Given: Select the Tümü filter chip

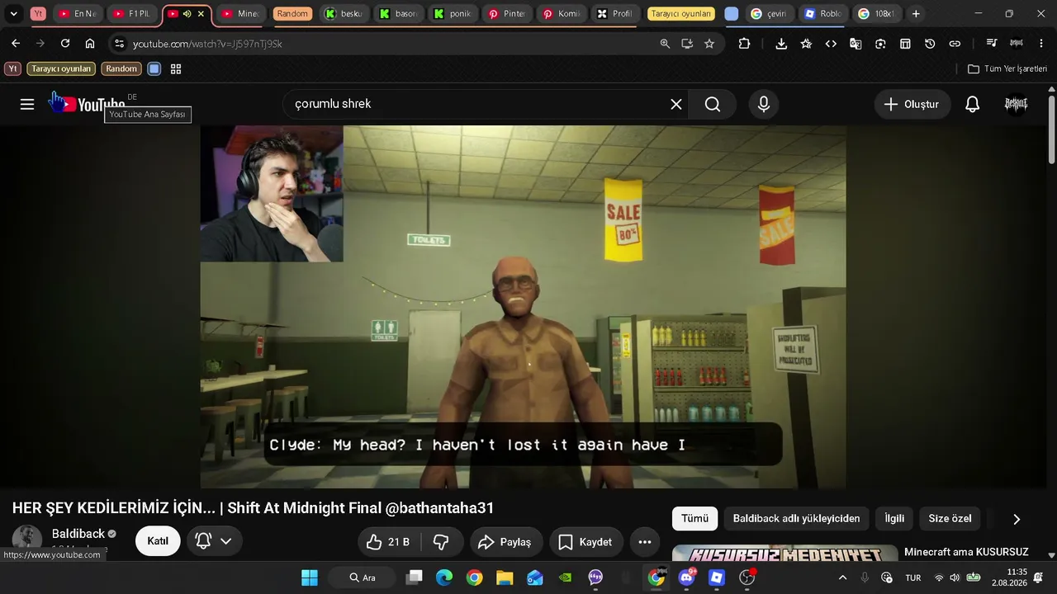Looking at the screenshot, I should (695, 519).
